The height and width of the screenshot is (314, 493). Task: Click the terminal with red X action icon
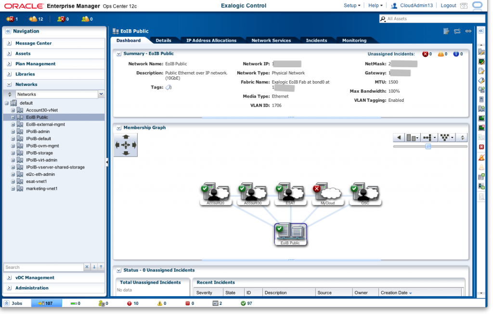point(481,128)
